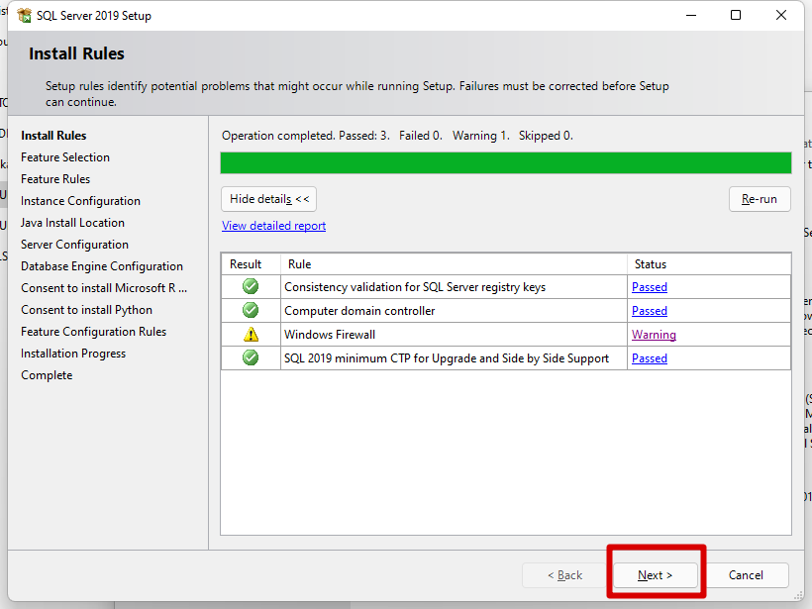The image size is (812, 609).
Task: Open the Warning status for Windows Firewall
Action: 654,335
